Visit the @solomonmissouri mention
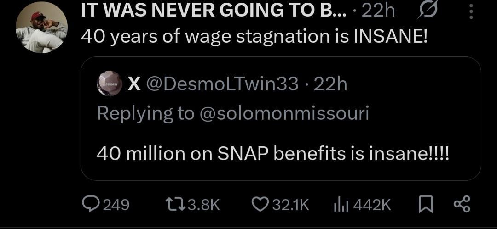Viewport: 497px width, 229px height. click(284, 113)
